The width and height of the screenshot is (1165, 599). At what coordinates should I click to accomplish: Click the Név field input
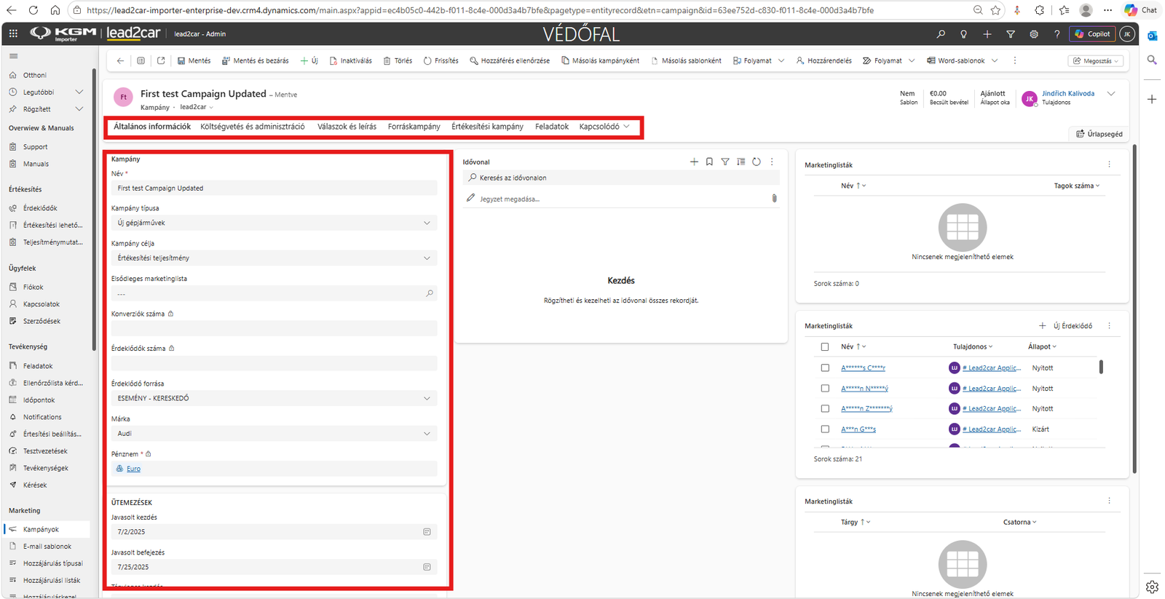[x=274, y=188]
